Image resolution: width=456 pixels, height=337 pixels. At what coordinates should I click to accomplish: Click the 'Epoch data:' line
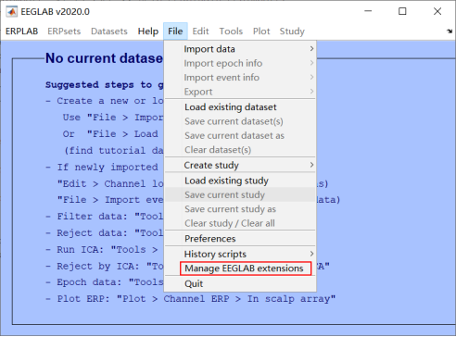click(105, 282)
